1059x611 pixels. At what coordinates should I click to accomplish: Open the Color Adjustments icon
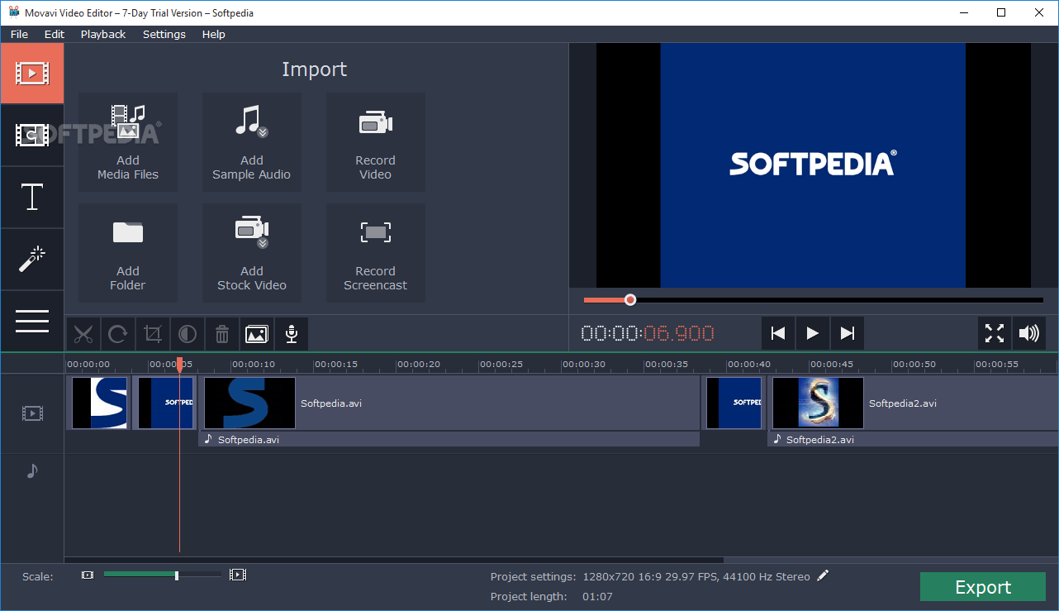click(187, 333)
